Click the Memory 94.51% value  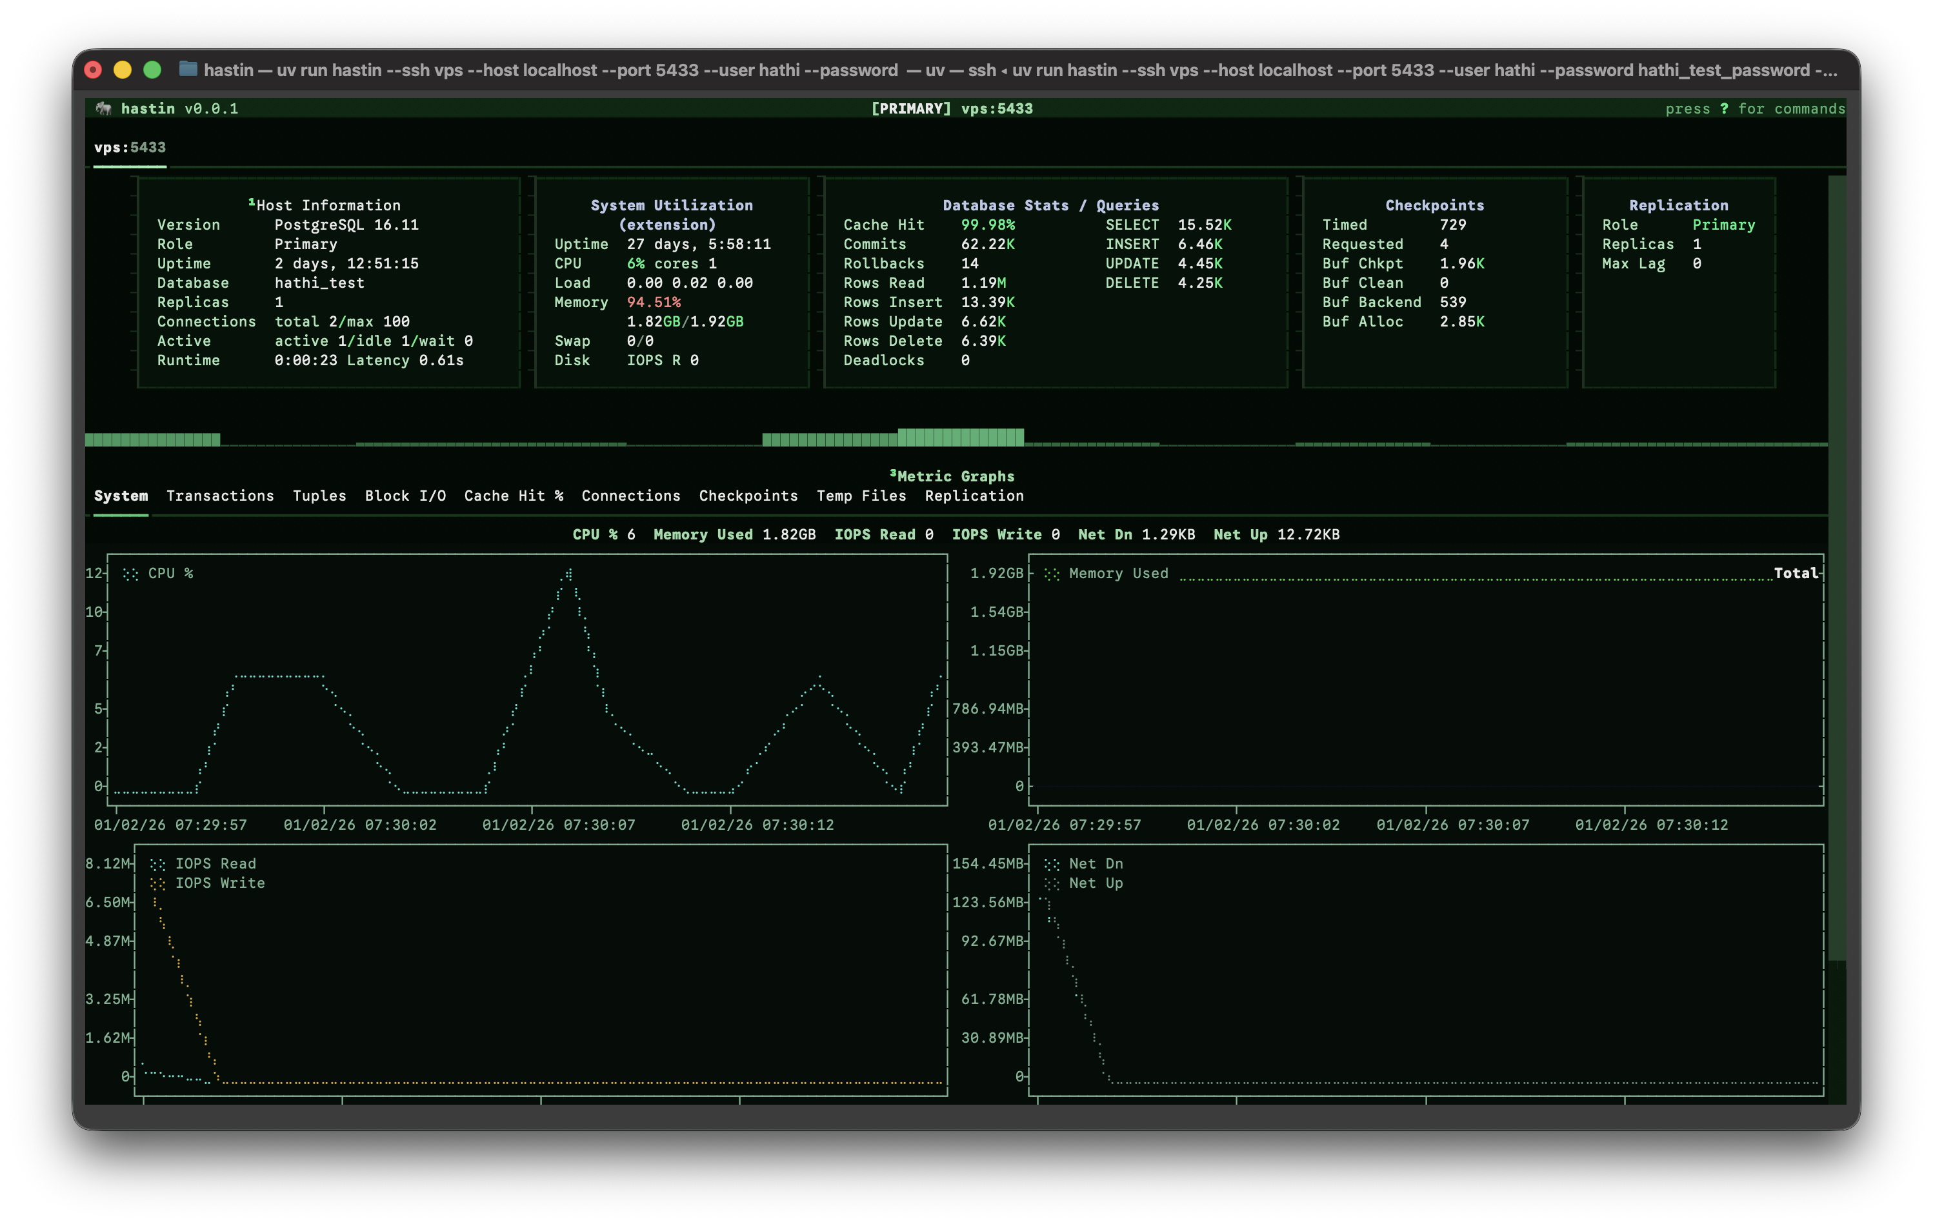pos(654,302)
